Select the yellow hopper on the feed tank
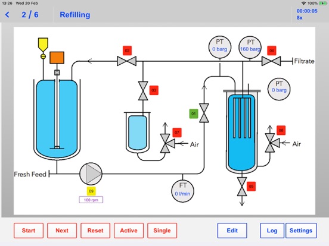This screenshot has height=246, width=329. point(43,45)
